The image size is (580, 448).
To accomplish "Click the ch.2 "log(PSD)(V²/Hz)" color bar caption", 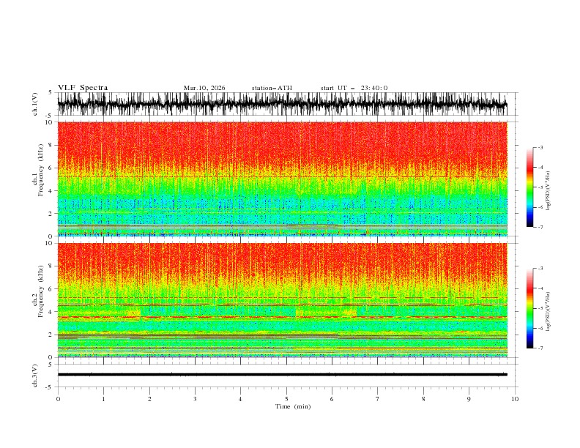I will coord(548,312).
